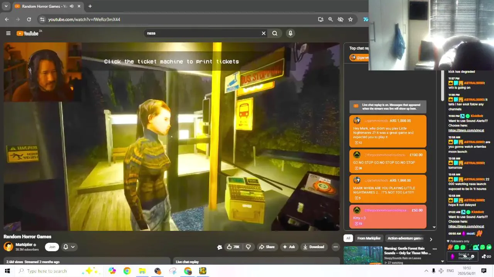Go back with browser back arrow
The width and height of the screenshot is (494, 277).
tap(7, 19)
